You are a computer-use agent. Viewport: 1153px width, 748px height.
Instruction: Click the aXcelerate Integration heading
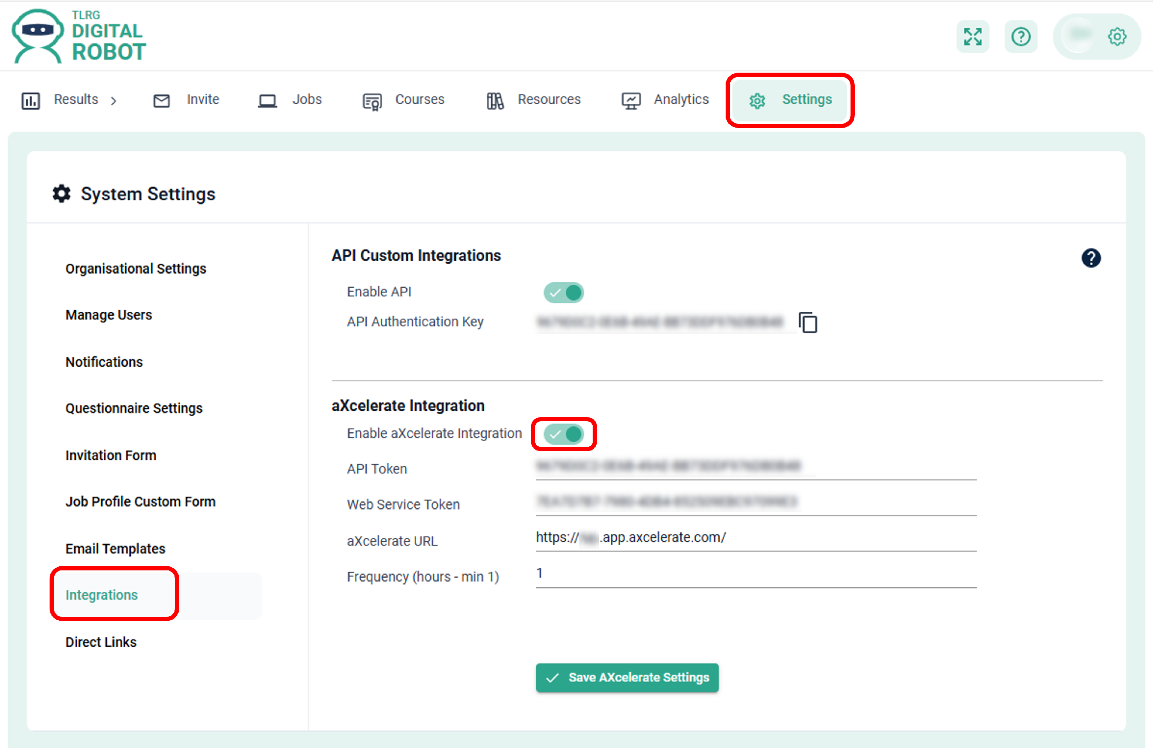click(x=408, y=406)
